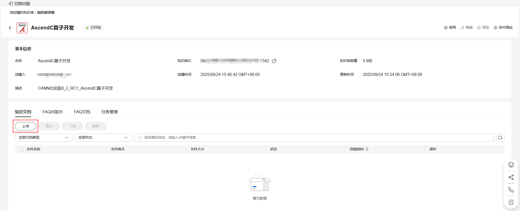Click the keyword search filter field
This screenshot has width=520, height=211.
click(x=314, y=137)
